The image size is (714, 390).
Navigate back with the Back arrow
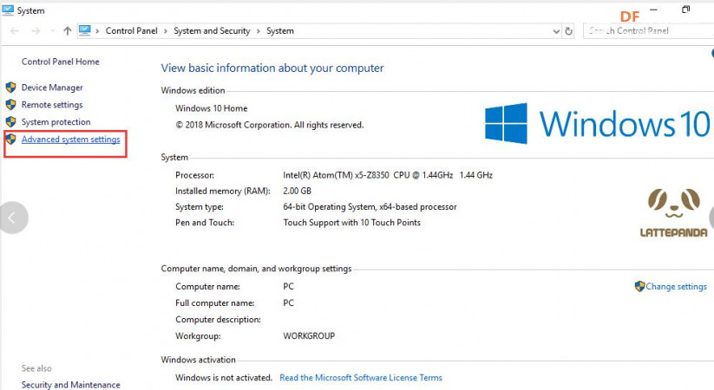pyautogui.click(x=14, y=31)
